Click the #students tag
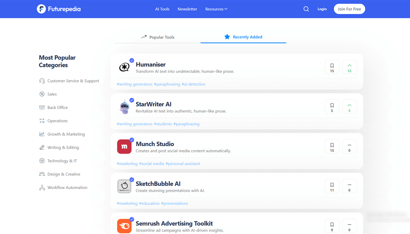 163,124
